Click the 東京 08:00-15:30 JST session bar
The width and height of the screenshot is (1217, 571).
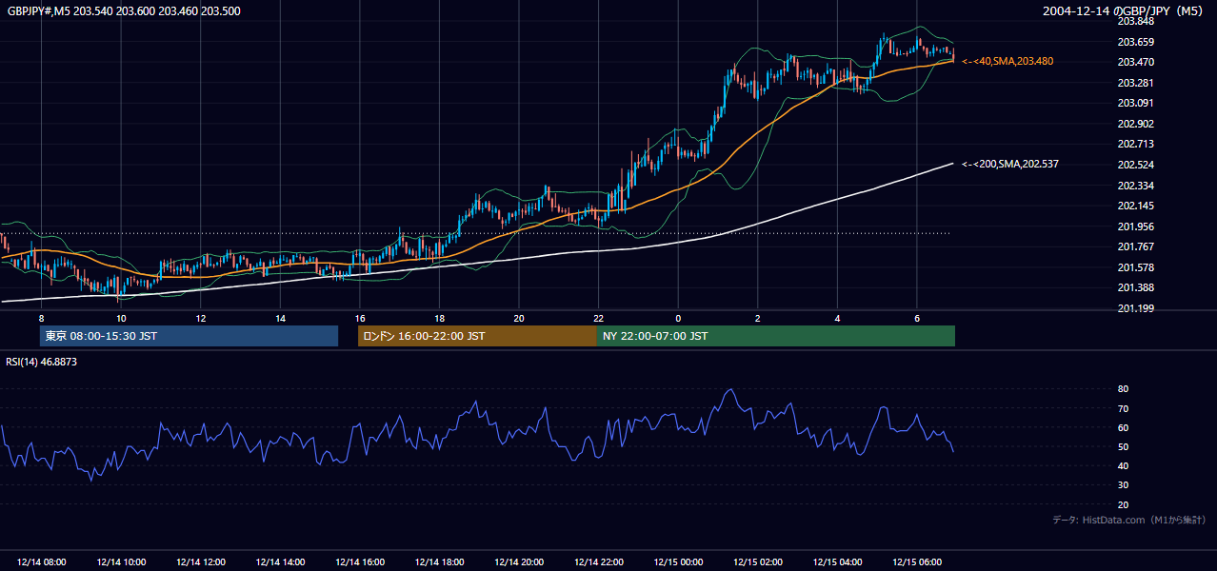click(x=189, y=336)
